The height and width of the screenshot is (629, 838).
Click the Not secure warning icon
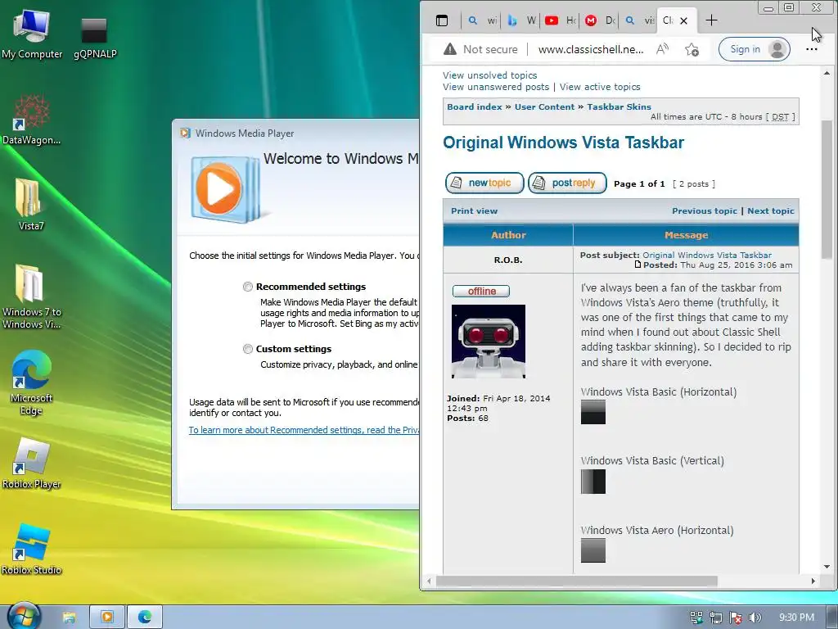point(450,49)
